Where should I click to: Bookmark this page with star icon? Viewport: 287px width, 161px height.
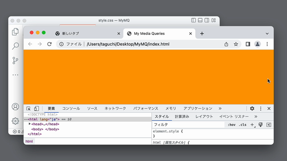[x=236, y=44]
